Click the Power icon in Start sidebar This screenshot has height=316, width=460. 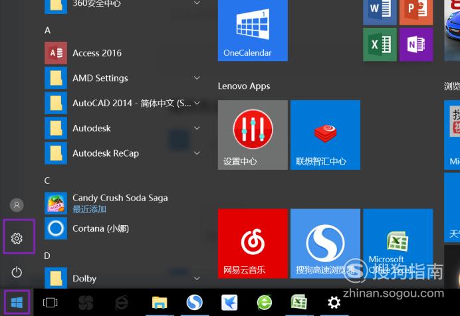17,272
